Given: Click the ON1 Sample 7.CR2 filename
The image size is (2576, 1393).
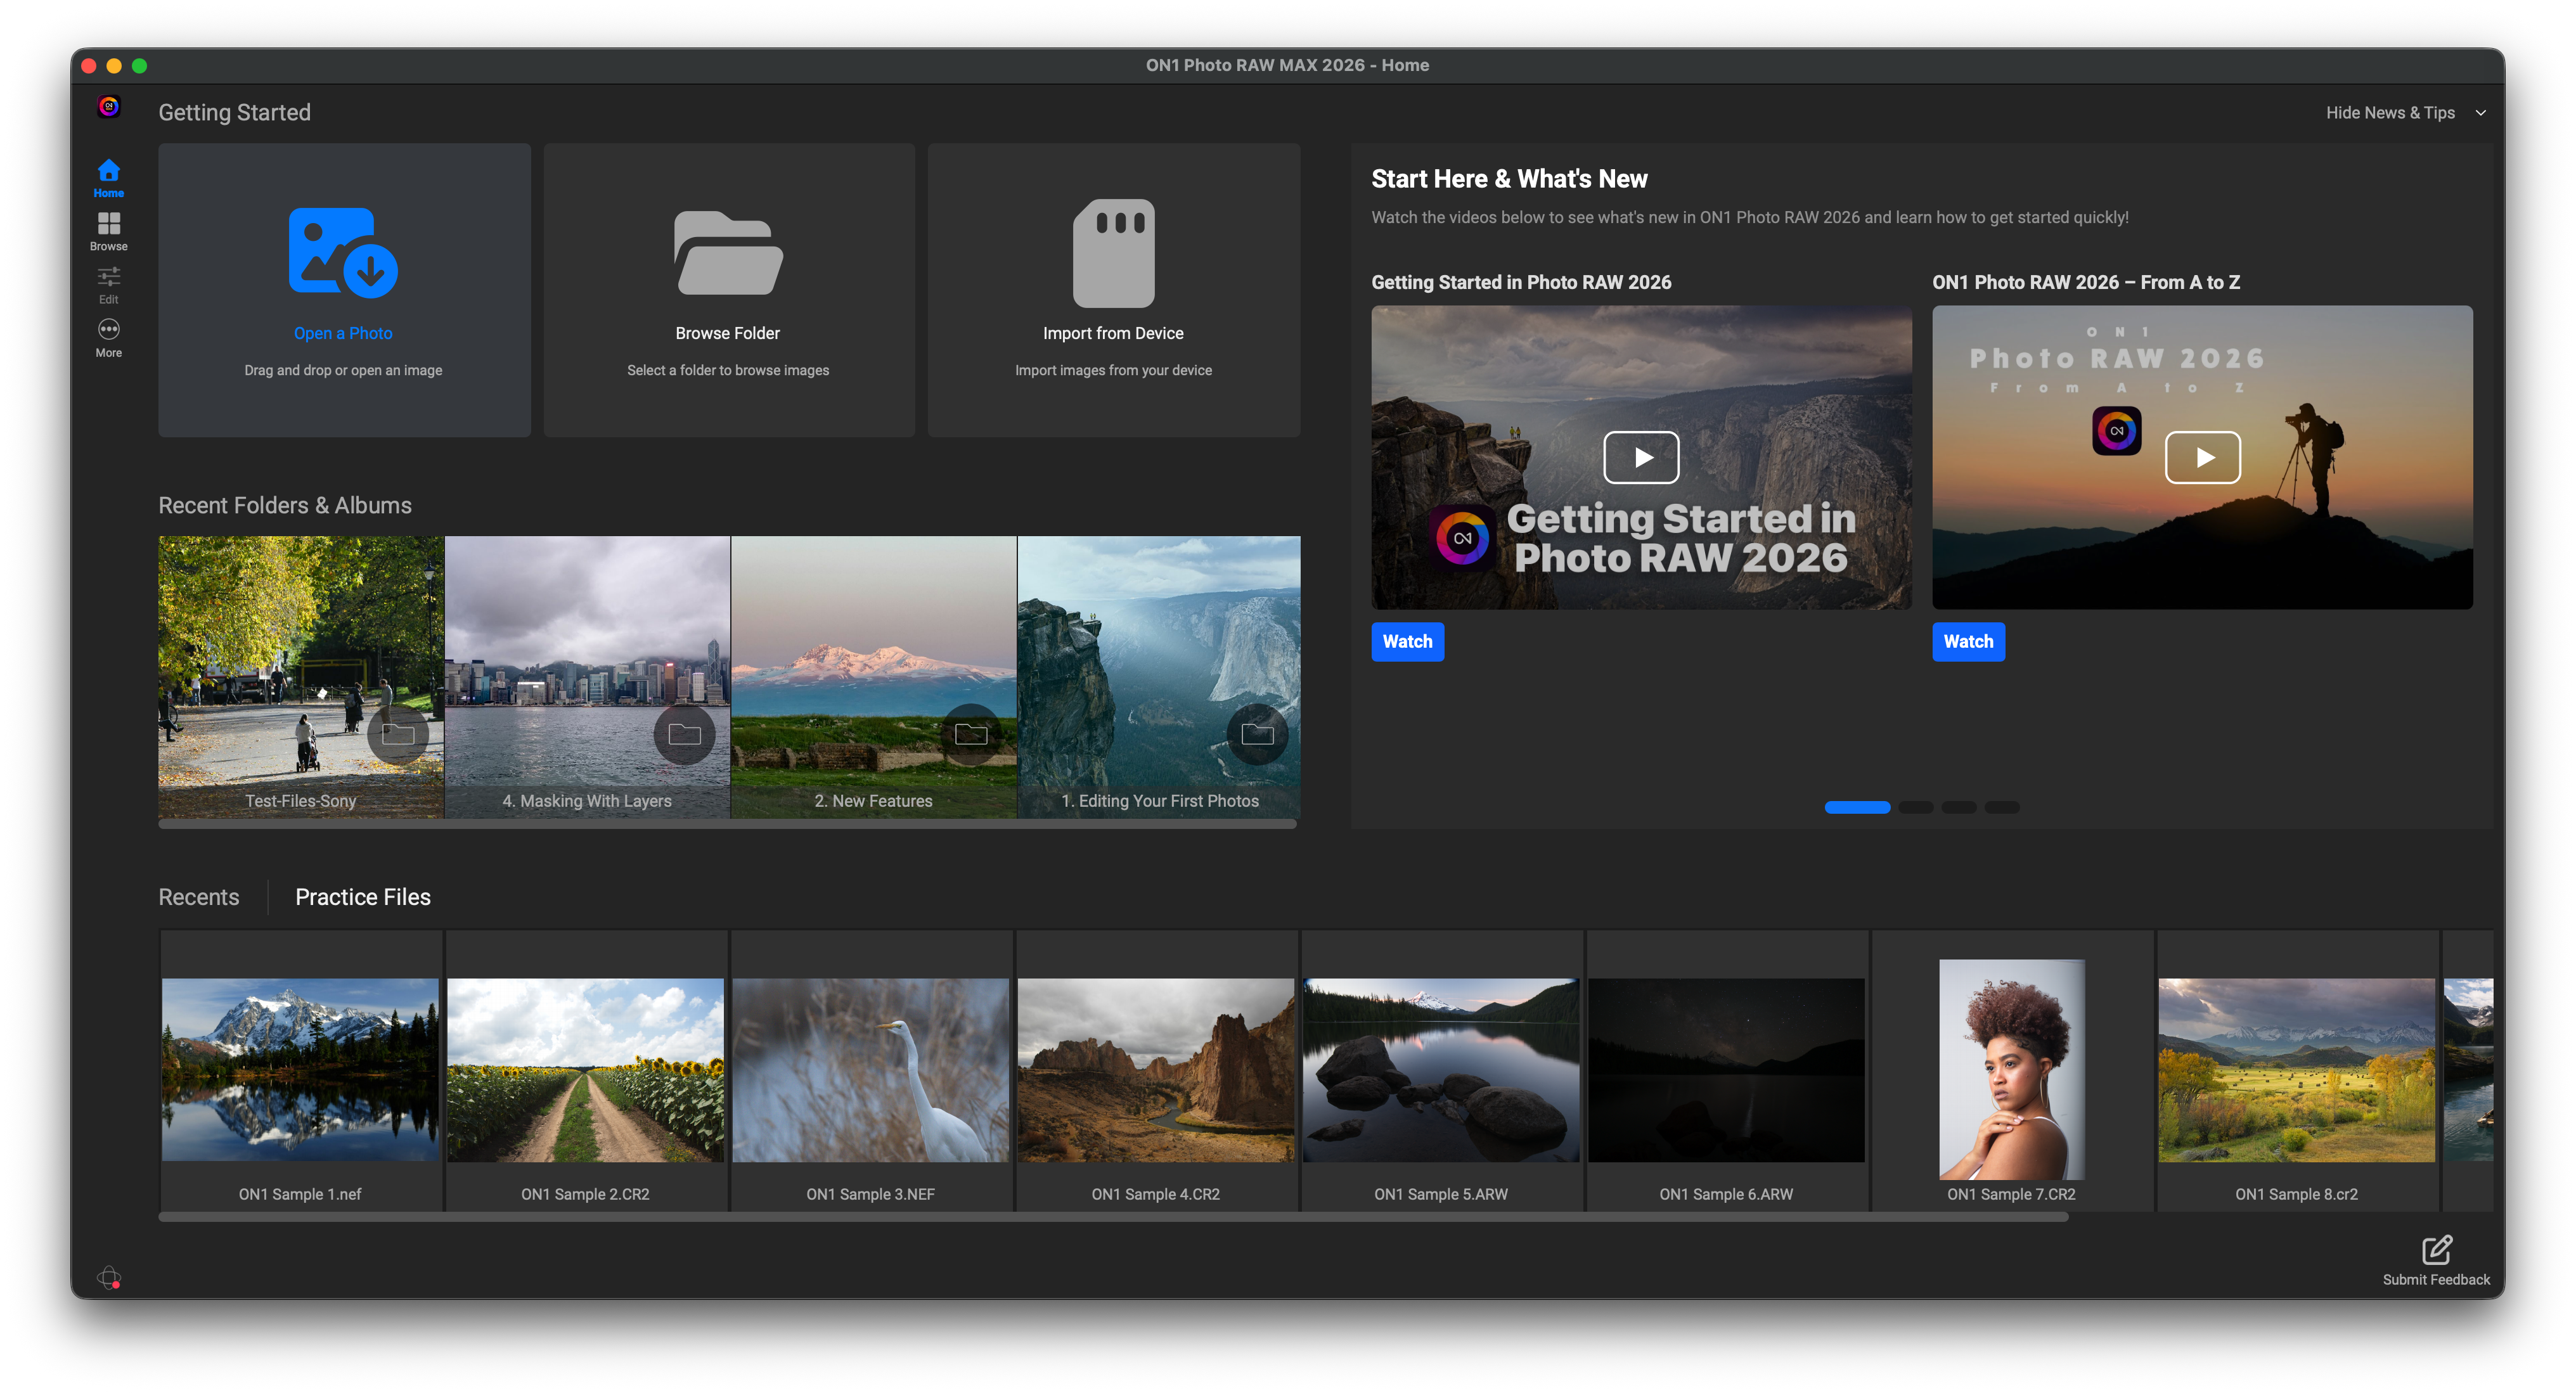Looking at the screenshot, I should (x=2011, y=1194).
